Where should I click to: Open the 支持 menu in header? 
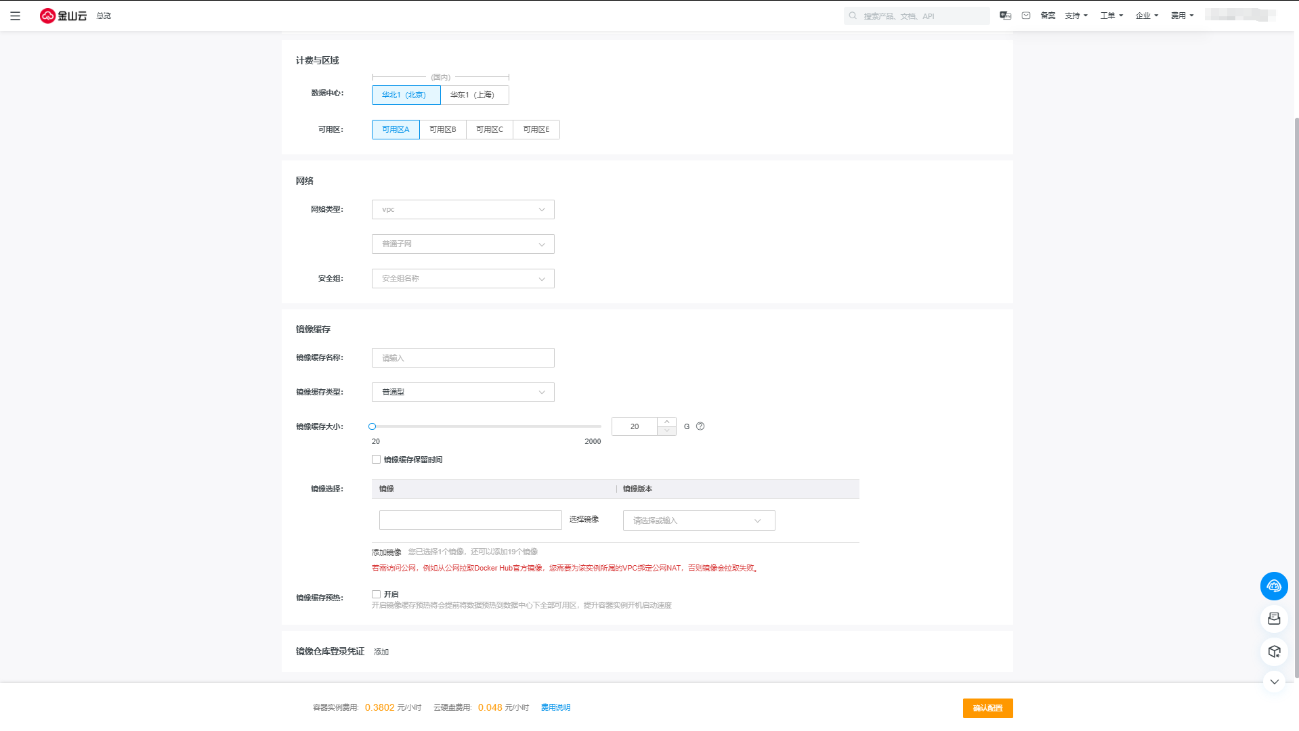pos(1076,16)
